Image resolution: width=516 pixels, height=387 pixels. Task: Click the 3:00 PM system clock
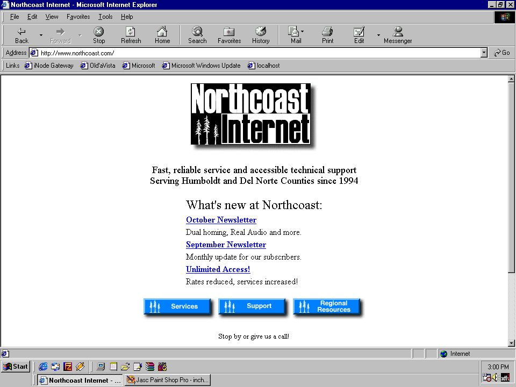click(x=498, y=367)
